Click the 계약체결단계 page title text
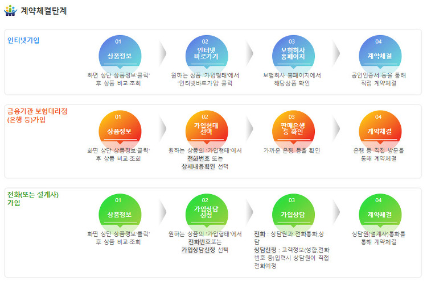427x281 pixels. 43,11
